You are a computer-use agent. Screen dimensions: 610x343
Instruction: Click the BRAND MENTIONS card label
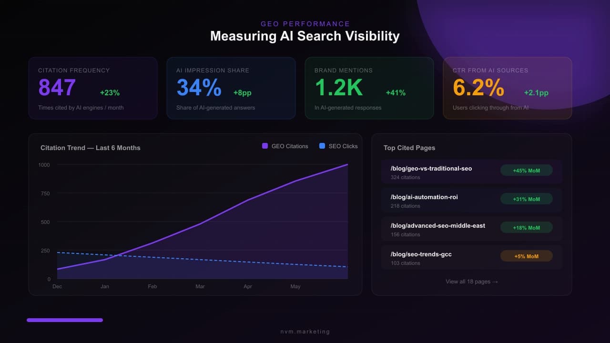[344, 71]
